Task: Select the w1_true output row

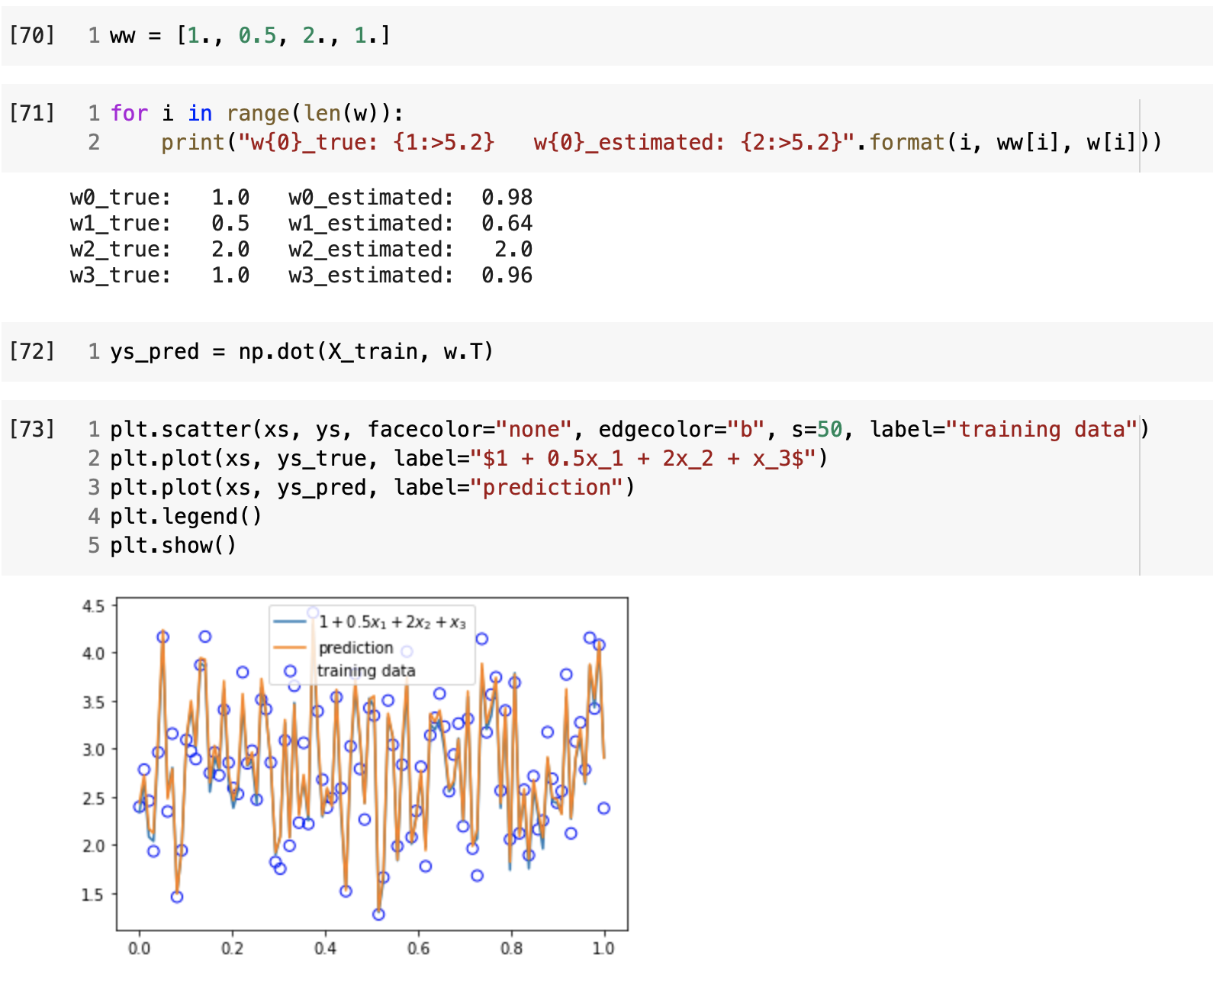Action: tap(301, 223)
